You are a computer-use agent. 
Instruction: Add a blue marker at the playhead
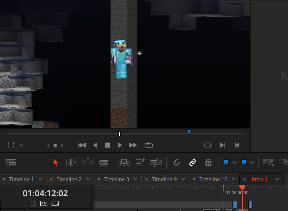pyautogui.click(x=244, y=162)
